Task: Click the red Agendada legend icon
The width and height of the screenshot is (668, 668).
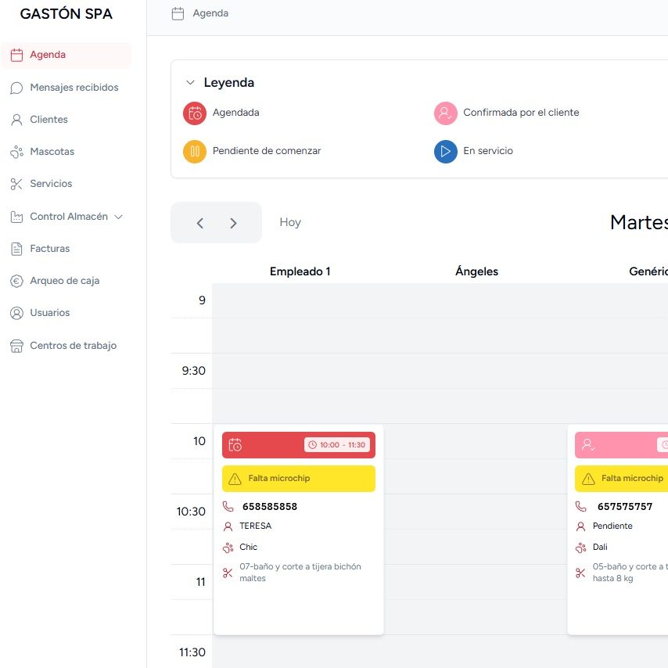Action: point(195,113)
